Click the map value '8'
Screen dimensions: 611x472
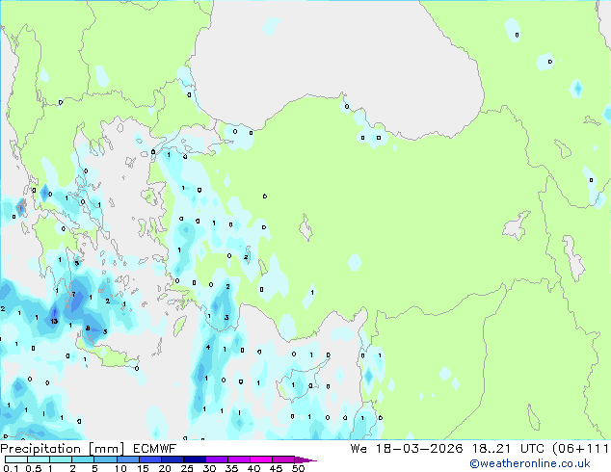(88, 328)
